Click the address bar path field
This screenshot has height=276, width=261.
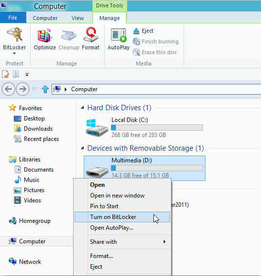(x=156, y=89)
